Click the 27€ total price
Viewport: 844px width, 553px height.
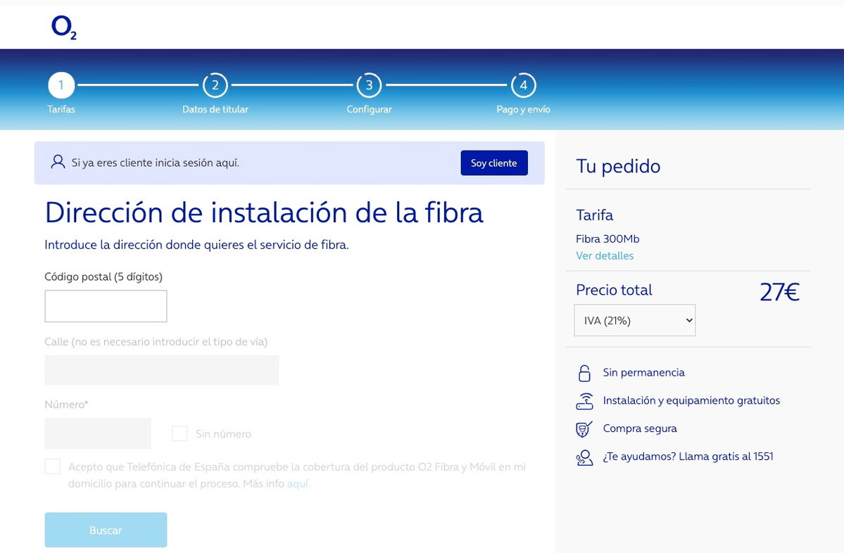[779, 293]
